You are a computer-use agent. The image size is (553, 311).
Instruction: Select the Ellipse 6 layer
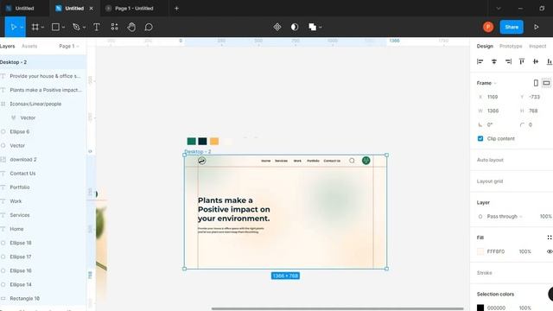[x=43, y=131]
